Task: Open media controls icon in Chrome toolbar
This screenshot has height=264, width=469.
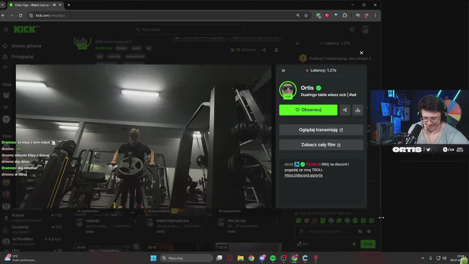Action: (x=358, y=15)
